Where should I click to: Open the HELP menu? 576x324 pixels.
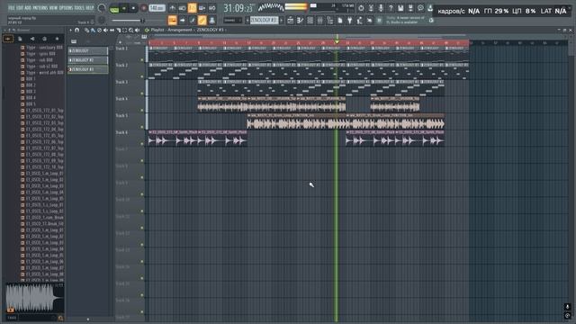point(90,8)
